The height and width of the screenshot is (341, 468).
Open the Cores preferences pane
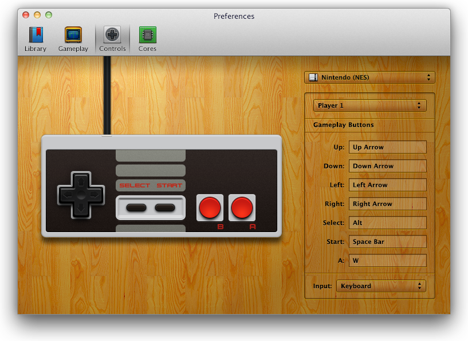(x=147, y=38)
